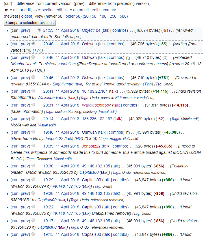
Task: Select radio for 19:28 revision by 49.148.132.105
Action: click(x=33, y=193)
